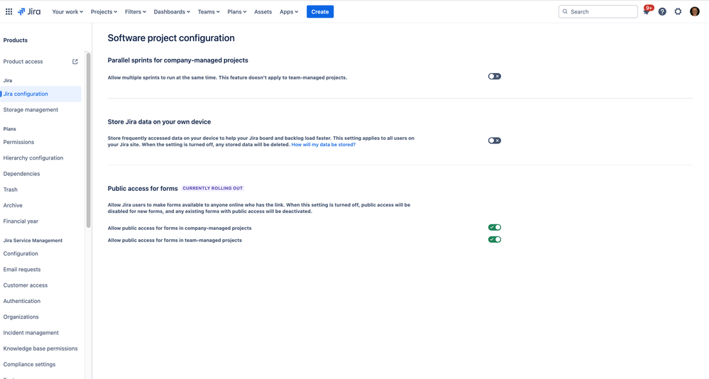709x379 pixels.
Task: Open Compliance settings in sidebar
Action: 29,365
